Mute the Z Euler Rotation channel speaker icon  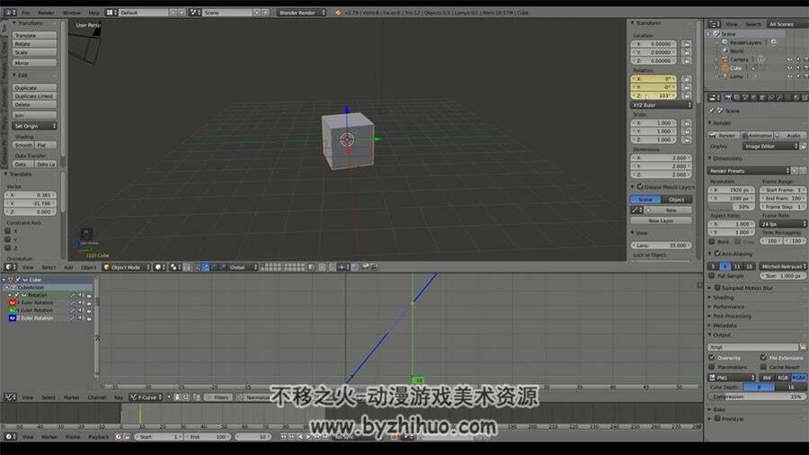[x=81, y=318]
